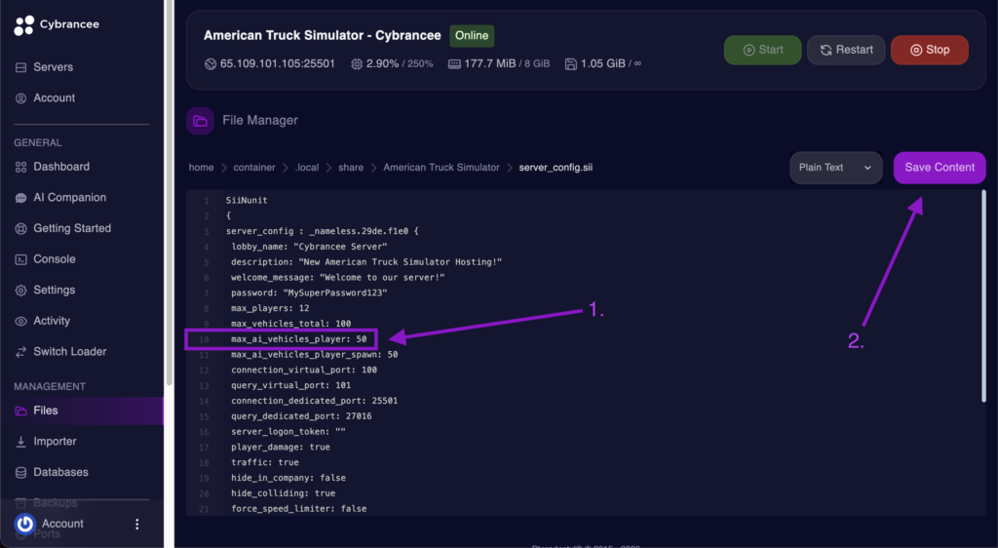Navigate to container in the breadcrumb
Viewport: 998px width, 548px height.
(x=254, y=168)
